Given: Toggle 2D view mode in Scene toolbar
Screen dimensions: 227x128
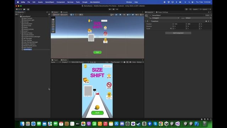Looking at the screenshot, I should point(116,15).
